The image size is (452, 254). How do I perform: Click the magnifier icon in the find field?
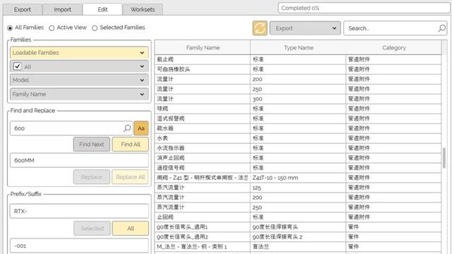point(127,128)
